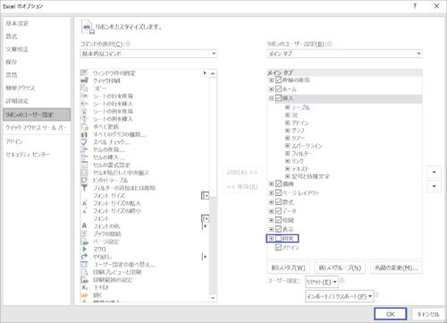The width and height of the screenshot is (447, 323).
Task: Choose the シートの列を挿入 icon
Action: (85, 119)
